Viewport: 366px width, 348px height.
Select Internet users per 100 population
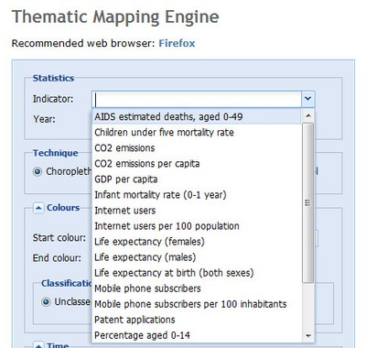pyautogui.click(x=197, y=225)
